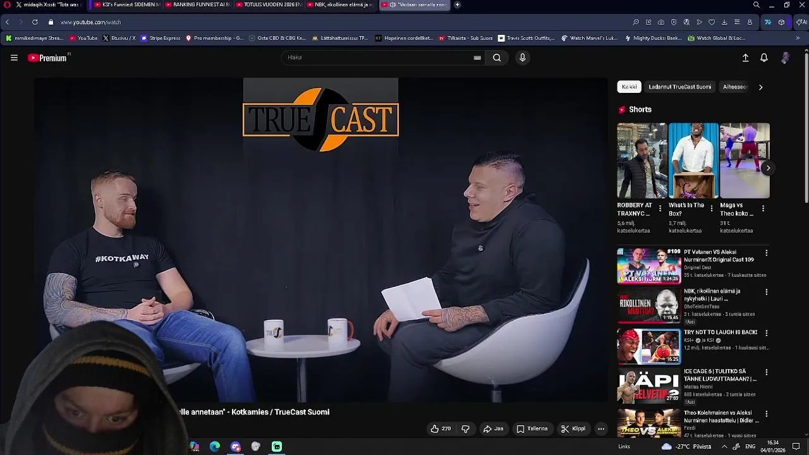Advance Shorts shelf with next arrow
The image size is (809, 455).
pyautogui.click(x=768, y=167)
